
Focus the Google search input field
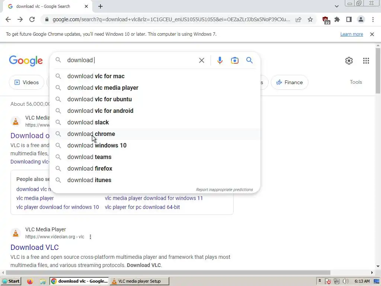[x=131, y=60]
